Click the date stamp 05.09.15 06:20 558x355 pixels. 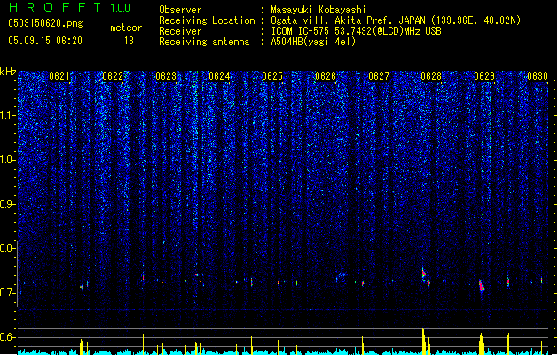[45, 41]
